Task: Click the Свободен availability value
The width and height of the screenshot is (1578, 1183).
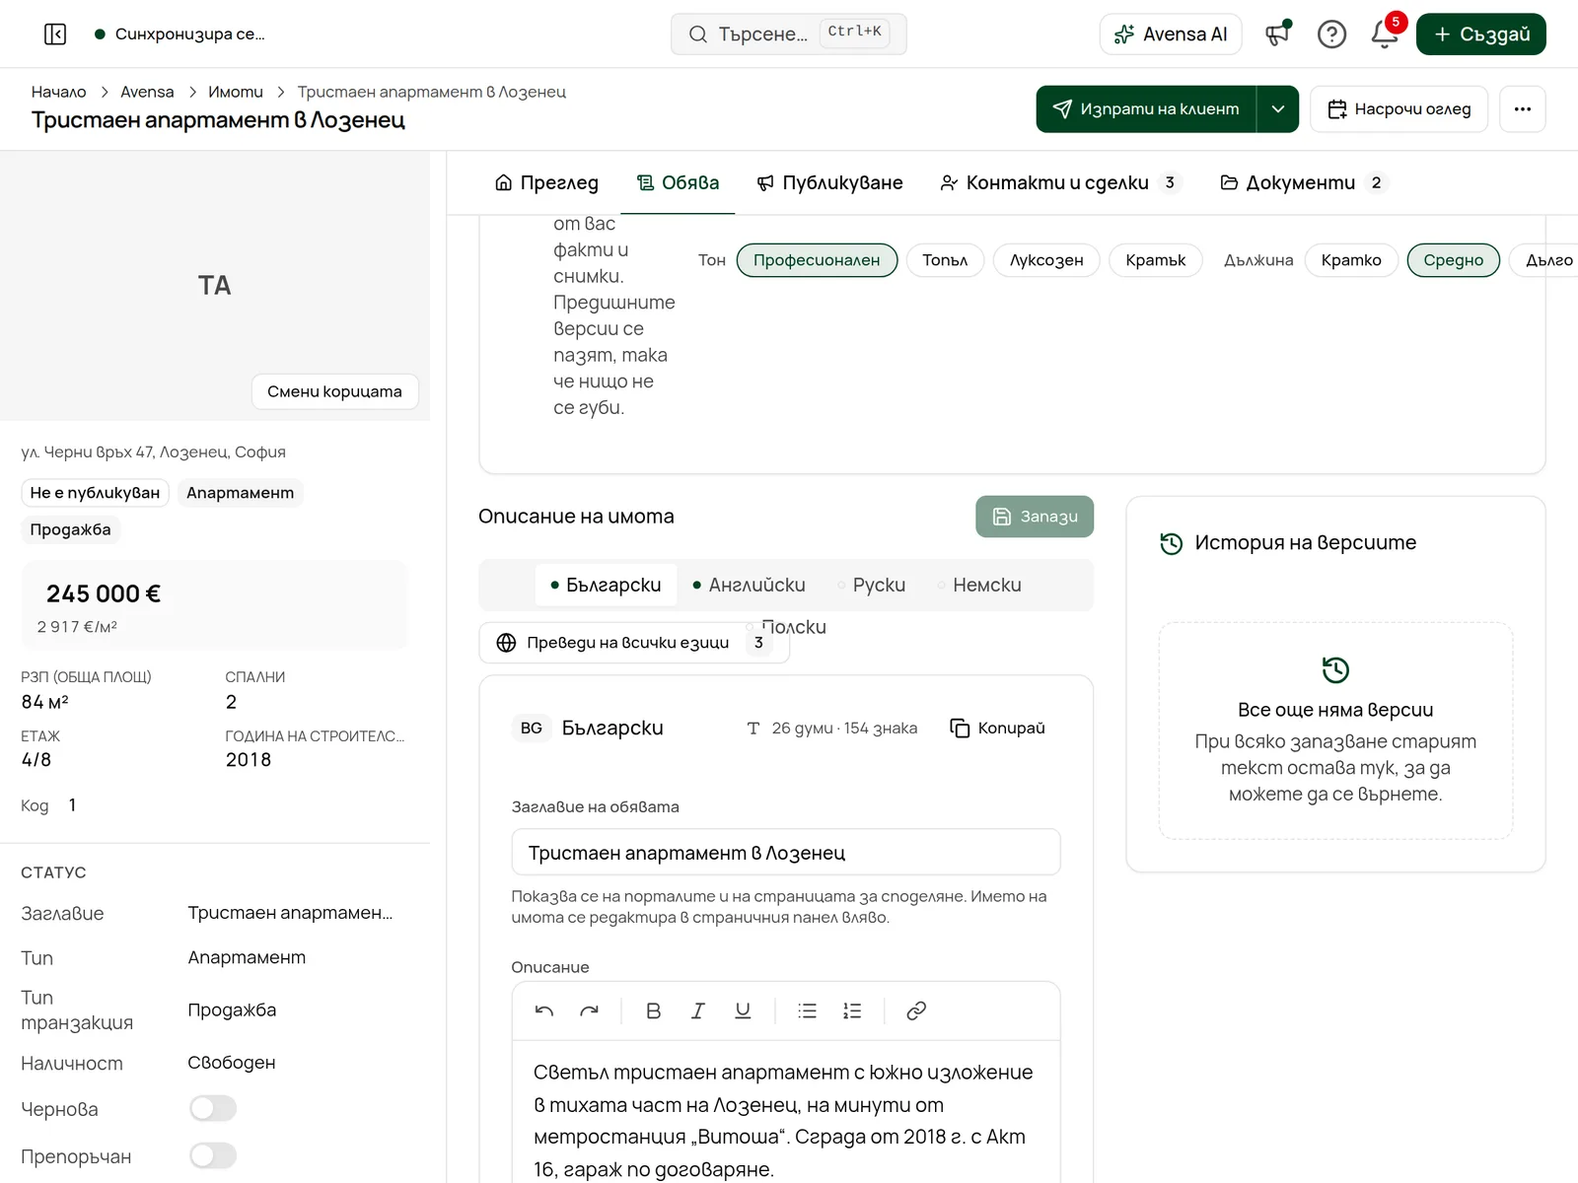Action: coord(232,1063)
